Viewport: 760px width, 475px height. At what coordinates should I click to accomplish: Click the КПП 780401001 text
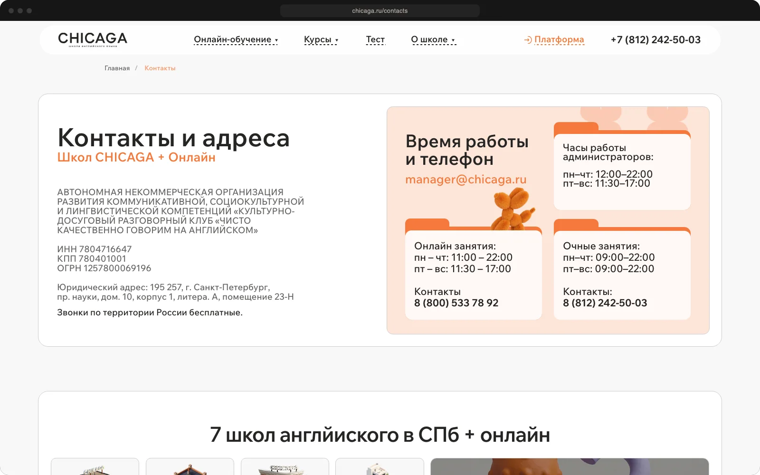click(92, 259)
